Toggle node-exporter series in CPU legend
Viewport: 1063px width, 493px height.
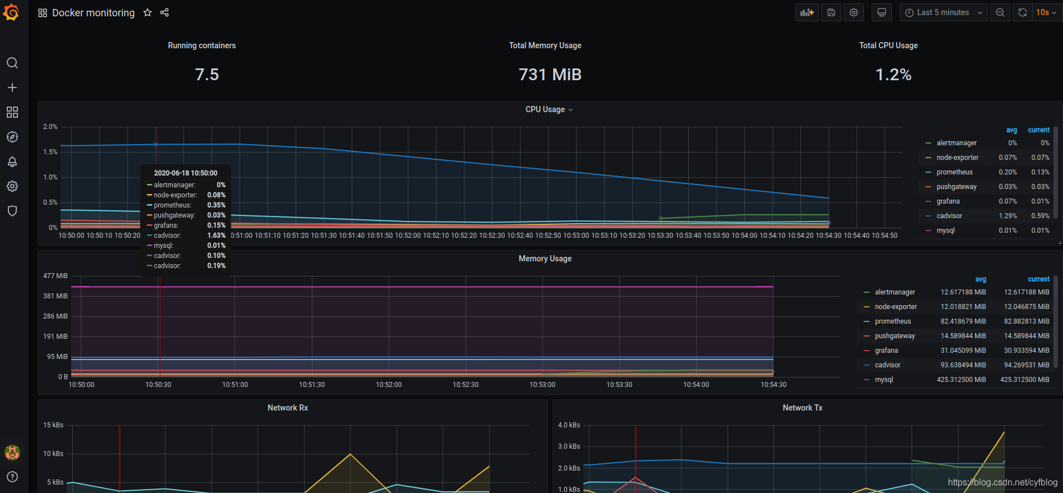coord(958,158)
